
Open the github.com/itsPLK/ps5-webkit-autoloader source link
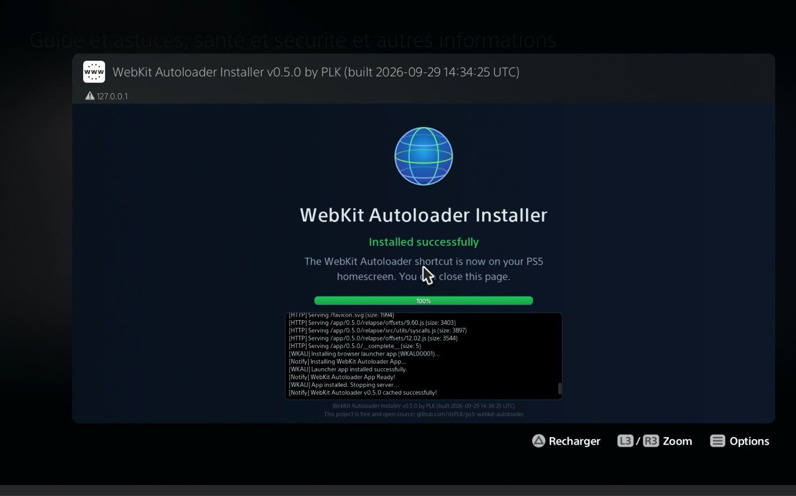click(469, 414)
